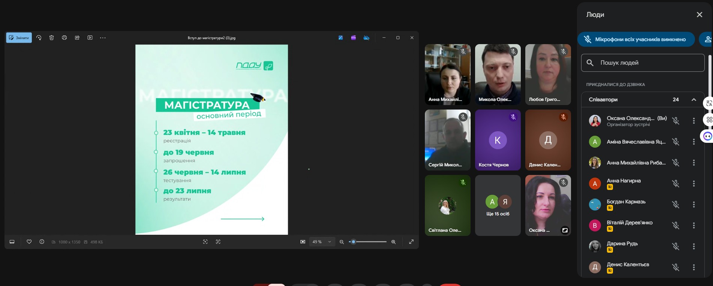Add image to favorites with heart icon
The image size is (713, 286).
(29, 242)
